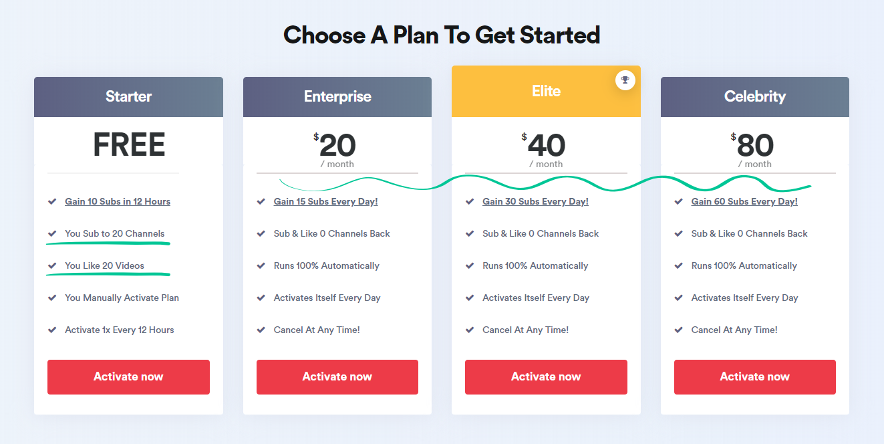This screenshot has width=884, height=444.
Task: Click Activate now under Elite plan
Action: pyautogui.click(x=546, y=377)
